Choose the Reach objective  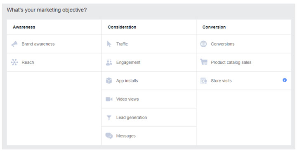[54, 62]
